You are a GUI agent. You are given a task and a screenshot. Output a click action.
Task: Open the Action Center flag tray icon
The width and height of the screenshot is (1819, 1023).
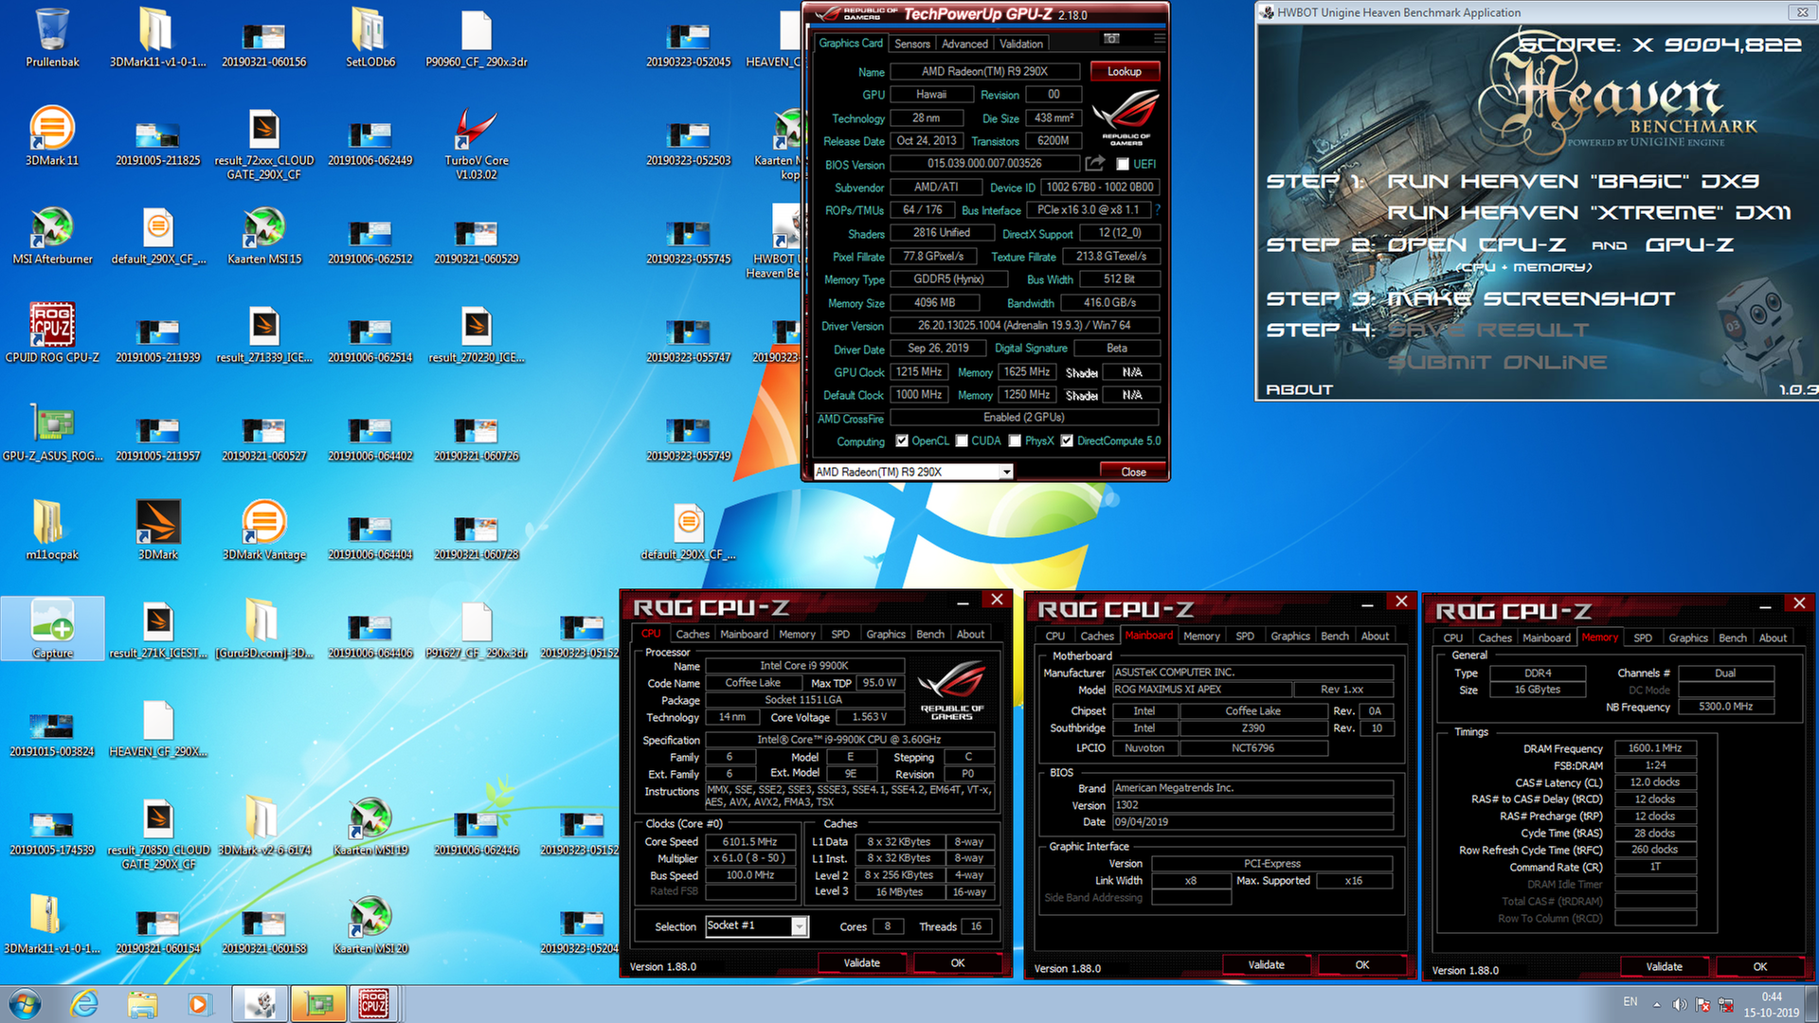click(1702, 1004)
